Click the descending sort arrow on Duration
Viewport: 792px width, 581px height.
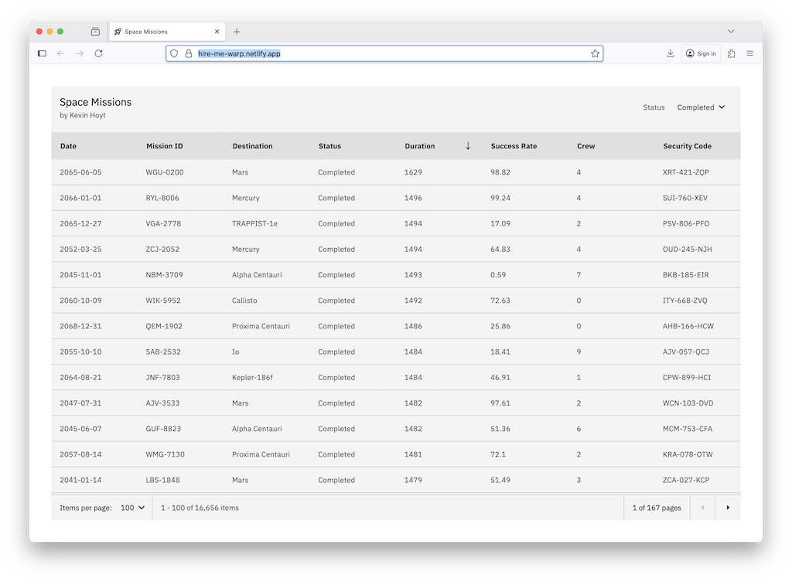coord(468,146)
